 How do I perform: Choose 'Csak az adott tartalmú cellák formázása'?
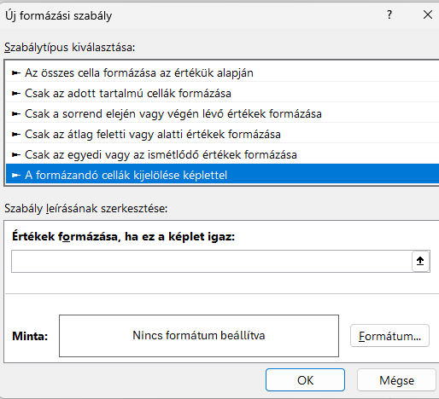coord(222,93)
